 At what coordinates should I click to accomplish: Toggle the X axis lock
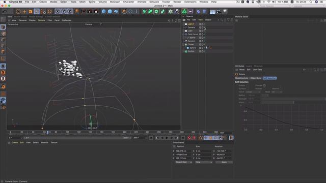pos(58,11)
